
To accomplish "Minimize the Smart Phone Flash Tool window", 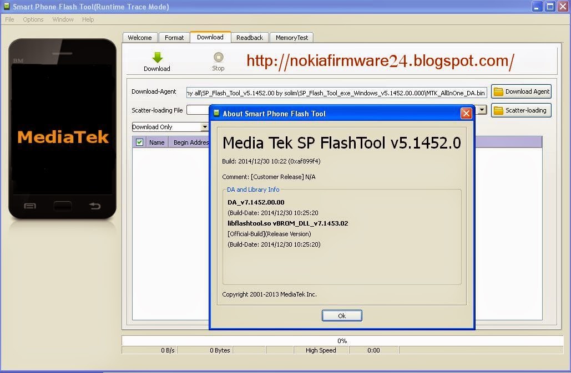I will [x=537, y=6].
